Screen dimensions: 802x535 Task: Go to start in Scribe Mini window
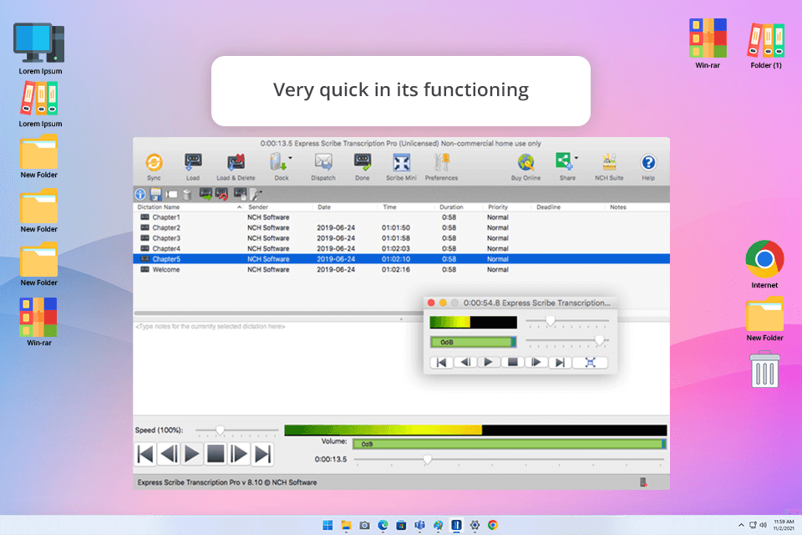(x=441, y=363)
